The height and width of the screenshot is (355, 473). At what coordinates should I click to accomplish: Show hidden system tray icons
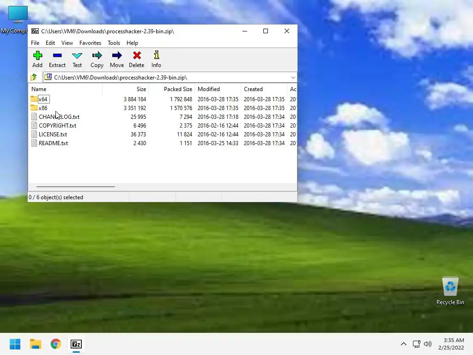[404, 344]
